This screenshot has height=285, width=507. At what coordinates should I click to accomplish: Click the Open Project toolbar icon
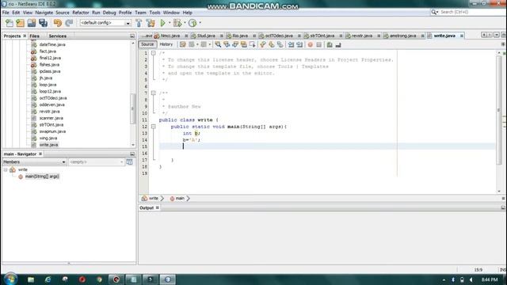(32, 23)
